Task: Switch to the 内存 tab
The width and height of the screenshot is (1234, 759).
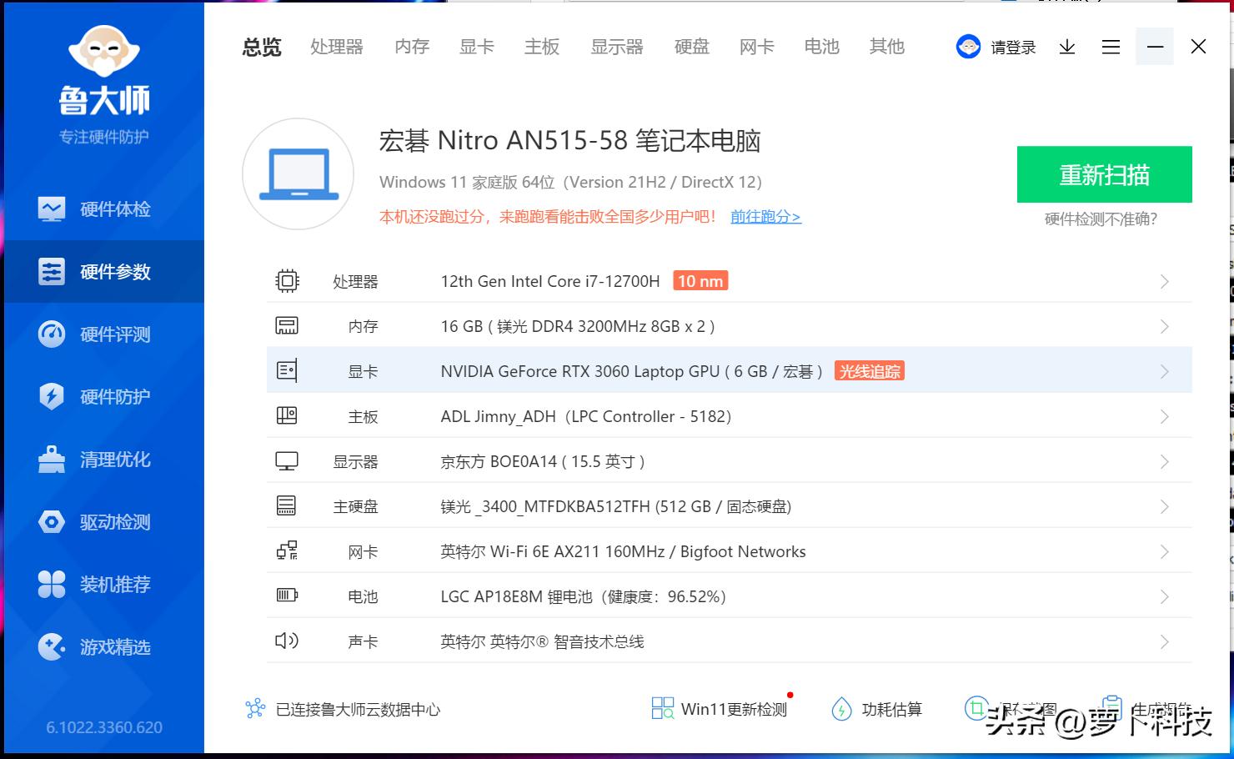Action: click(x=412, y=47)
